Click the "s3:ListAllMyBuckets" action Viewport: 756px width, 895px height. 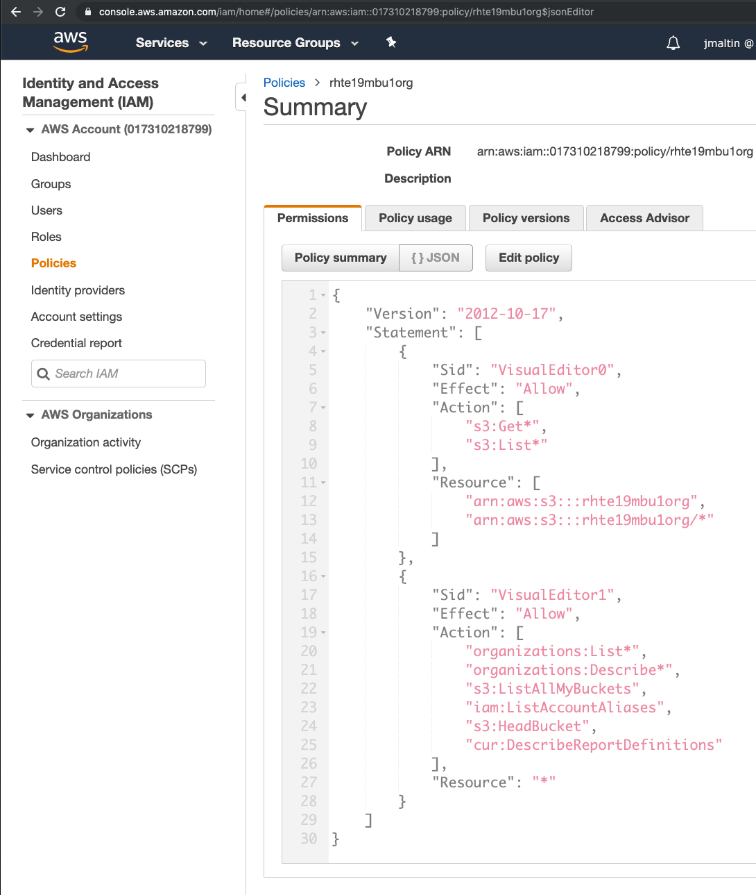(552, 689)
